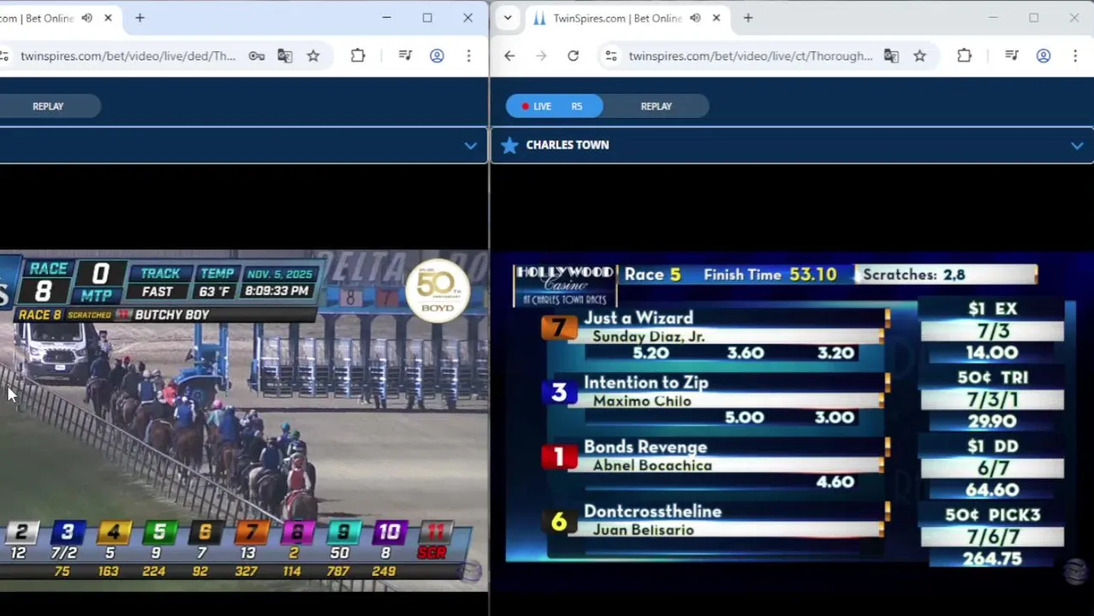
Task: Click the left window address bar URL
Action: [128, 56]
